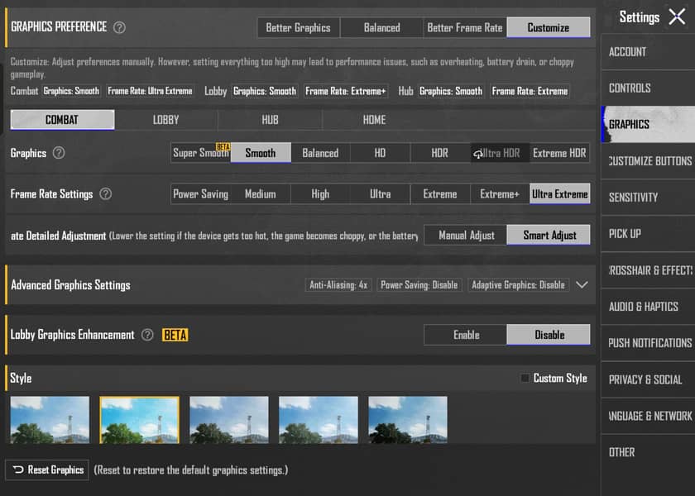
Task: Disable Lobby Graphics Enhancement
Action: 549,334
